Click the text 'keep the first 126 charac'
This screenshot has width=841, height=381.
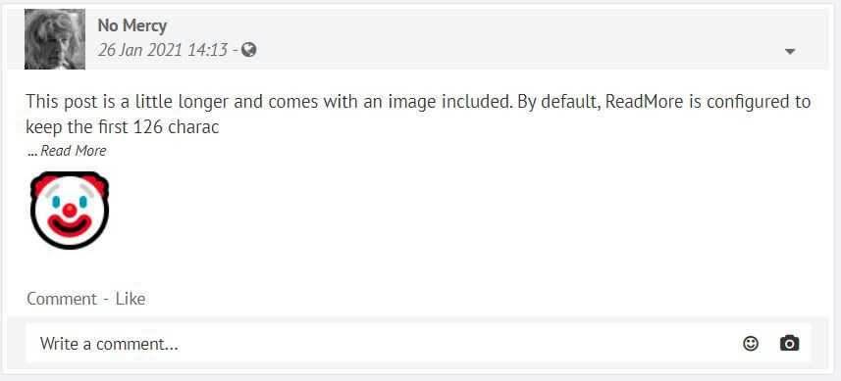(123, 126)
